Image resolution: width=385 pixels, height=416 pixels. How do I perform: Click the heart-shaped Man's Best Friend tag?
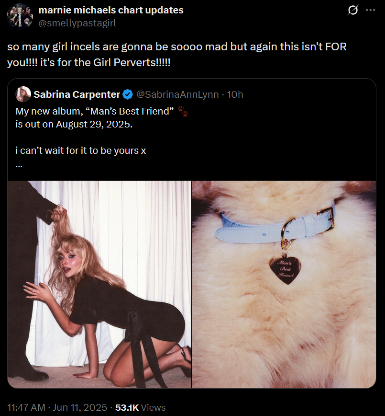coord(285,270)
